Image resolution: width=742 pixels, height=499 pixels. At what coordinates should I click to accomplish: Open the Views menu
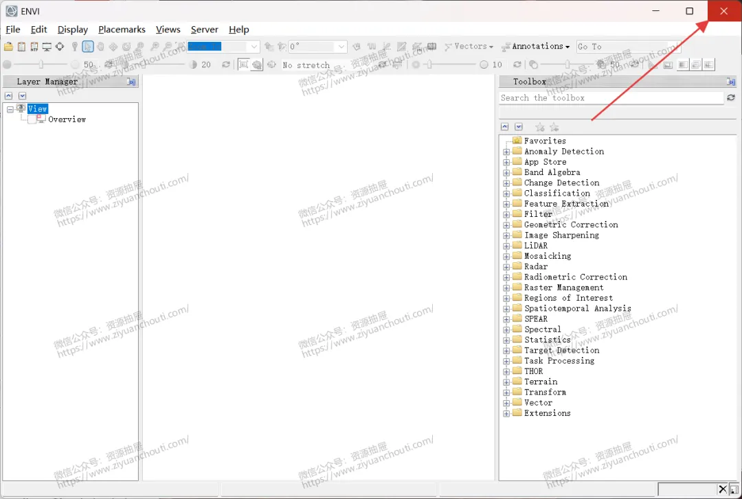point(168,30)
